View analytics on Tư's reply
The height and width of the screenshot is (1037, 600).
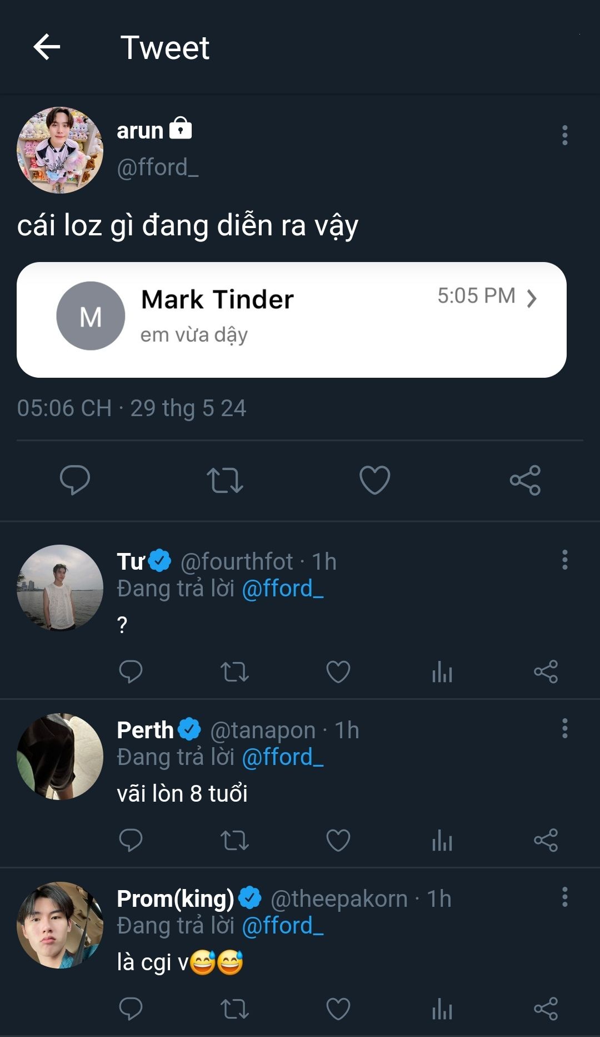coord(442,672)
